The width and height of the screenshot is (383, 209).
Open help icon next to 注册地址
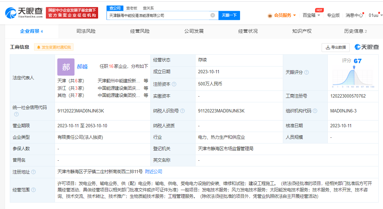33,172
